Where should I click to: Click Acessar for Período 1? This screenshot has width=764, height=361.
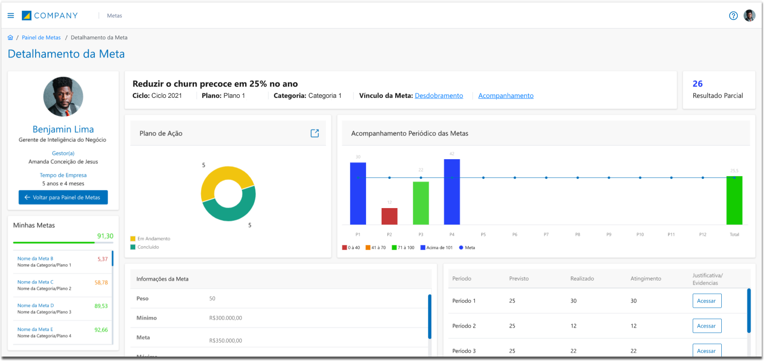coord(707,301)
